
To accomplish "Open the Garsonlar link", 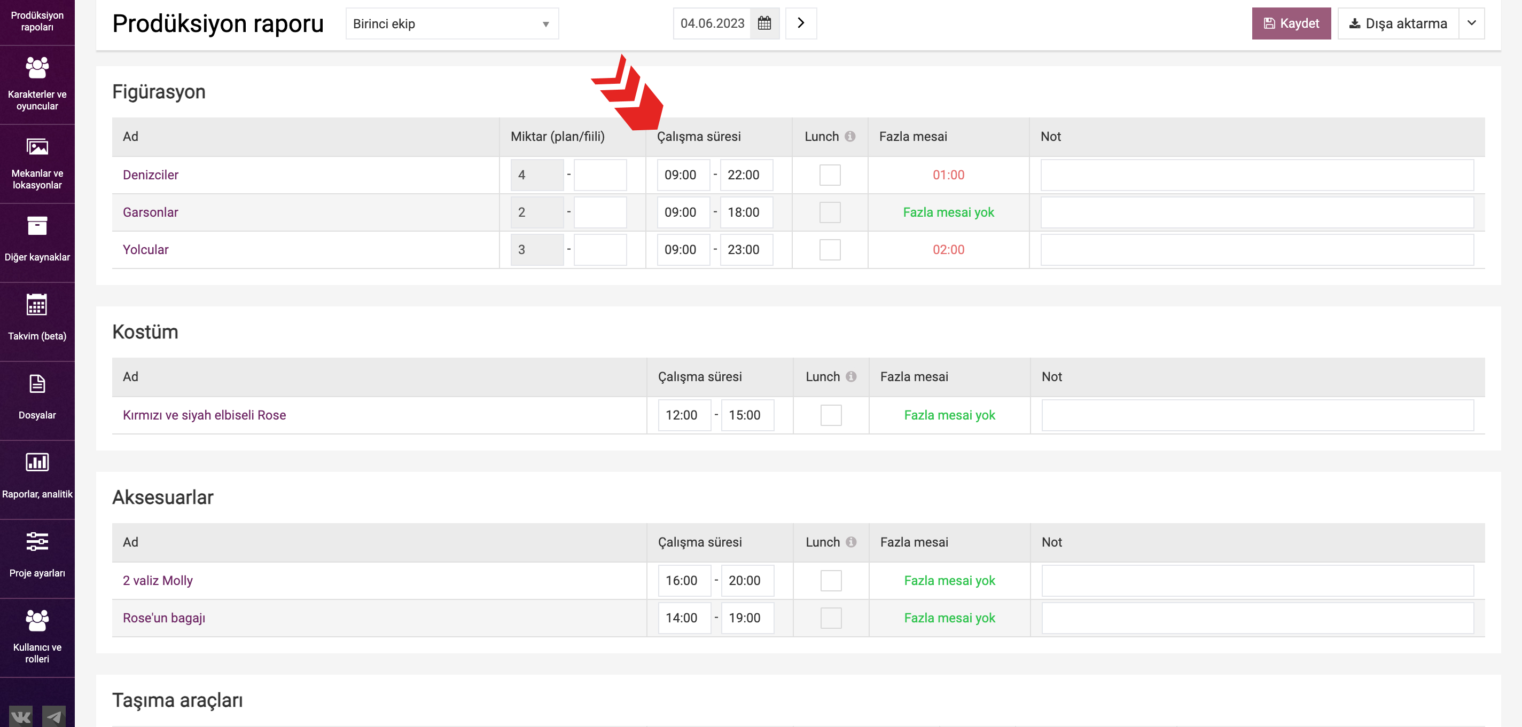I will (x=150, y=212).
